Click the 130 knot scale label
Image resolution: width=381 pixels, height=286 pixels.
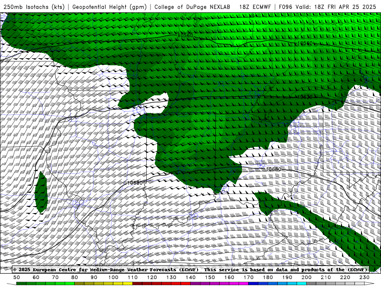[171, 277]
